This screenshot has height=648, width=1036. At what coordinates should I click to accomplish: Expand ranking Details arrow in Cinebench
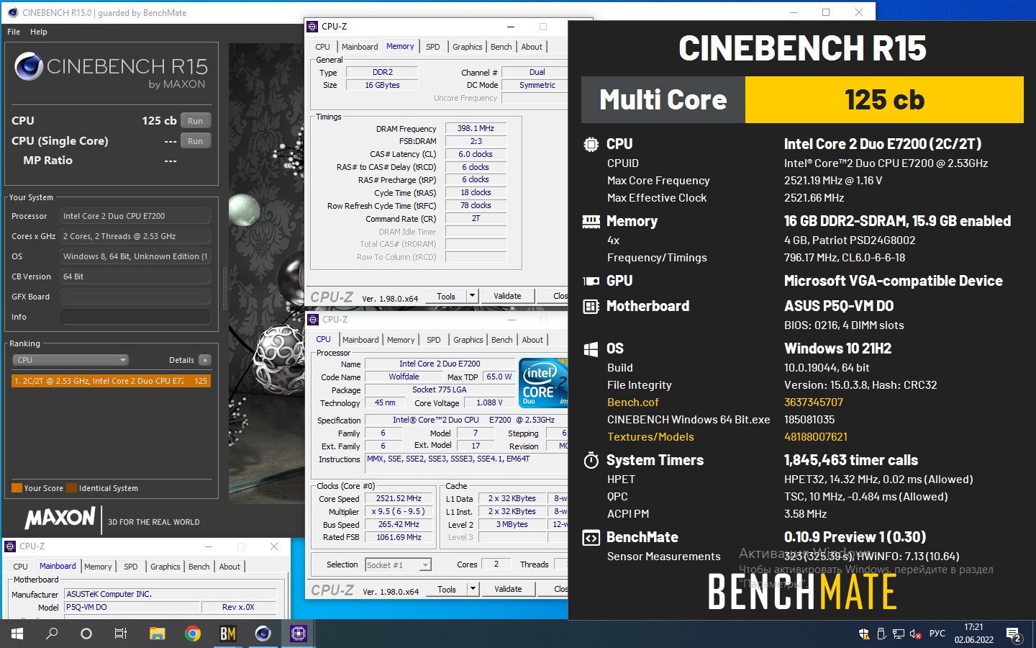[x=205, y=360]
